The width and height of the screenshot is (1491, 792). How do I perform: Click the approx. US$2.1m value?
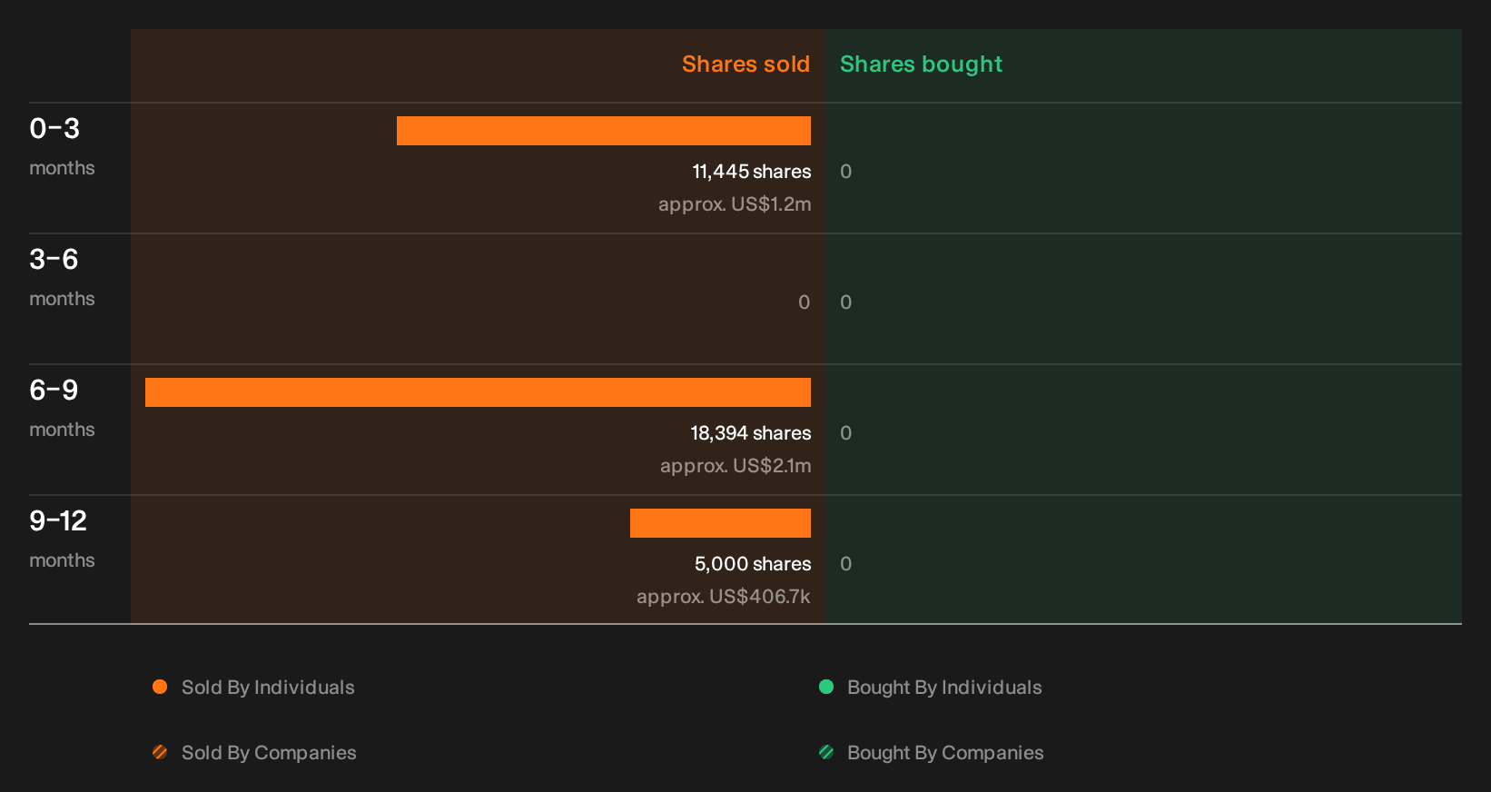click(736, 466)
